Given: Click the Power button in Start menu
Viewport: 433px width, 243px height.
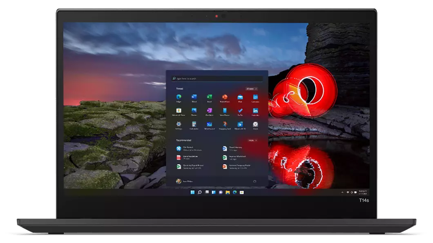Looking at the screenshot, I should click(x=254, y=181).
